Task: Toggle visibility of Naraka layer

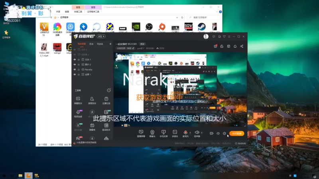Action: point(75,69)
